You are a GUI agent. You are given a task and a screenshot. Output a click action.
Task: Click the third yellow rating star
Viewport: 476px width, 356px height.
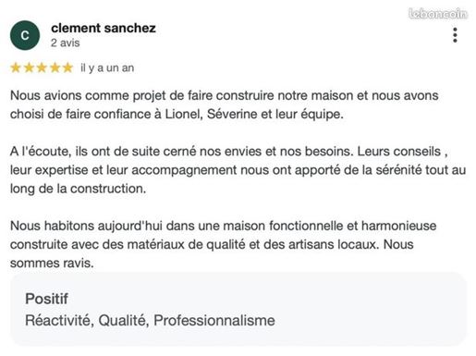point(42,68)
